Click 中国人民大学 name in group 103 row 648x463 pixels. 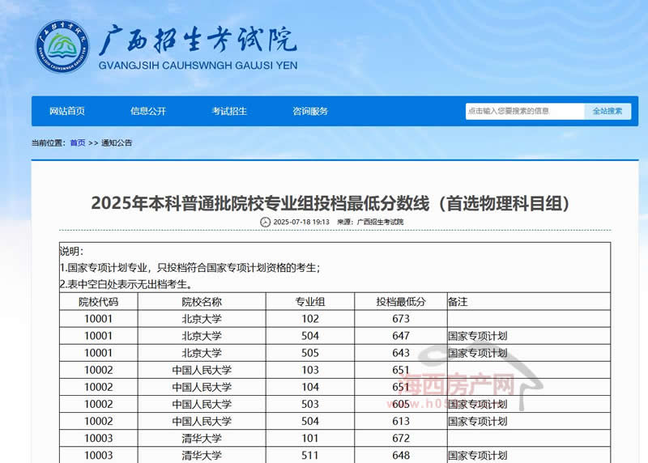pos(202,370)
